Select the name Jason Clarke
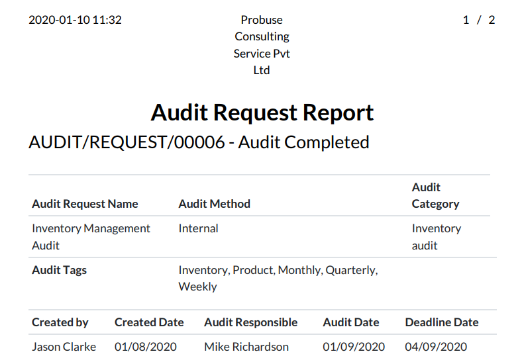 64,347
